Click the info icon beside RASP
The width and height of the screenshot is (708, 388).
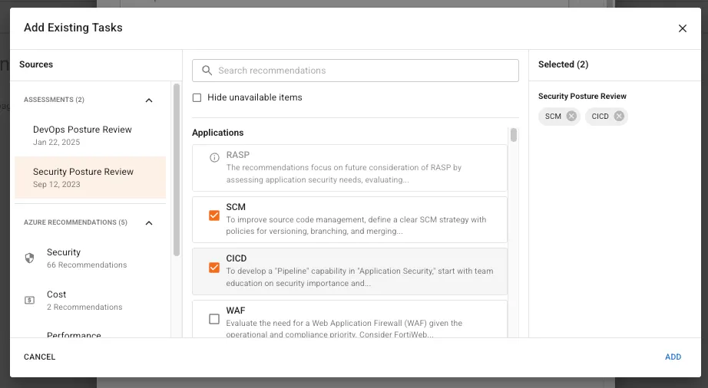[x=214, y=157]
